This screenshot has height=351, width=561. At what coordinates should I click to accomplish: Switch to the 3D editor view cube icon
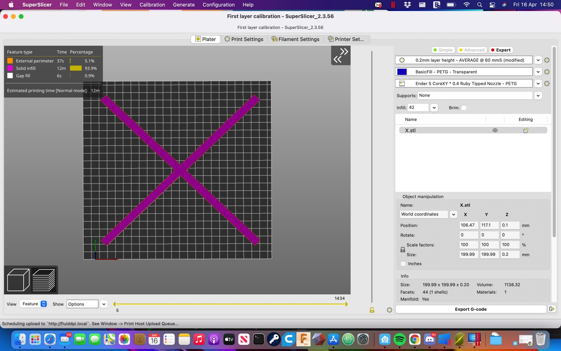pyautogui.click(x=18, y=279)
